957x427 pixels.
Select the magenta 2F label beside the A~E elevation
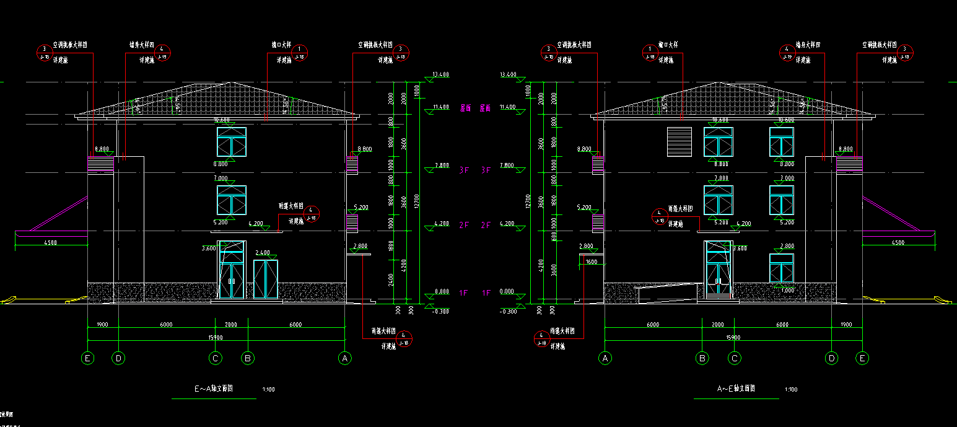[486, 225]
